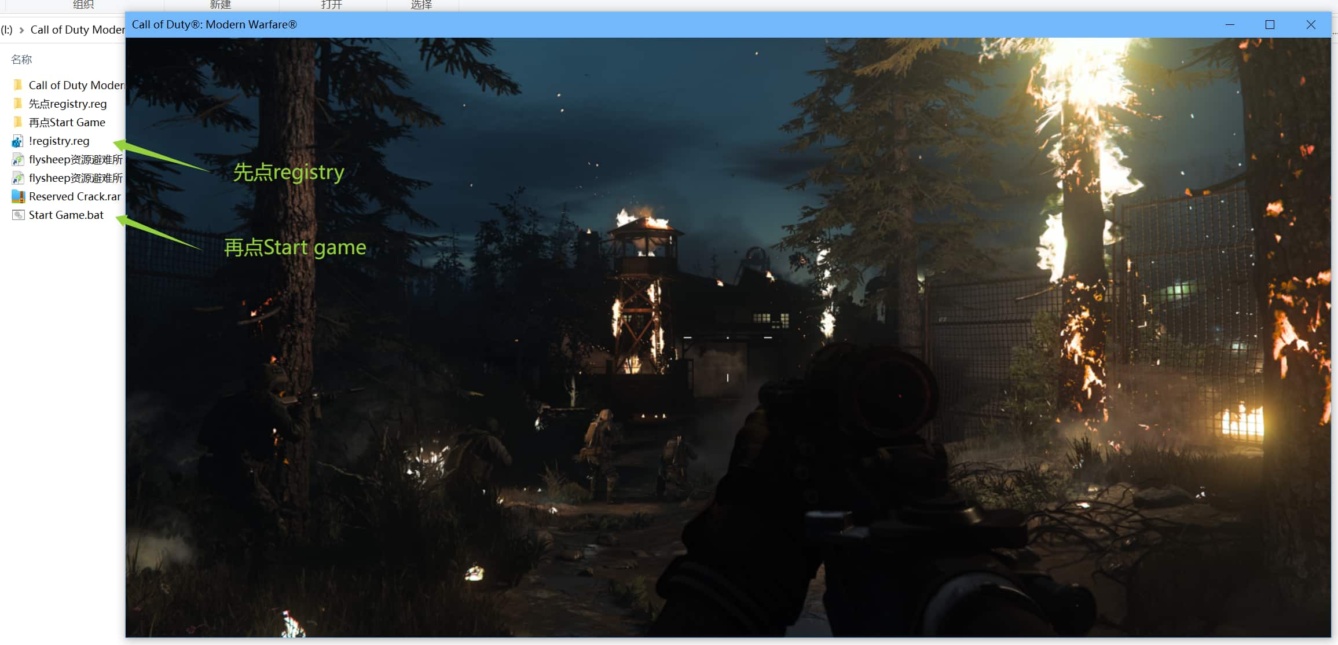Maximize the Call of Duty game window
The width and height of the screenshot is (1338, 645).
(x=1270, y=24)
